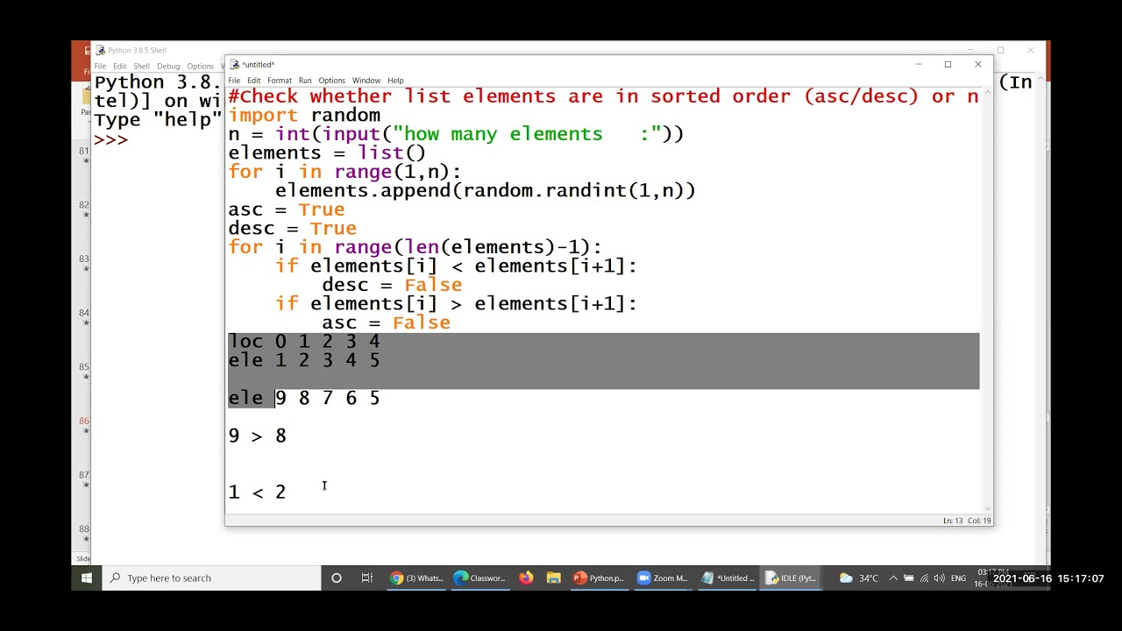Click the 'desc = True' line

(293, 228)
